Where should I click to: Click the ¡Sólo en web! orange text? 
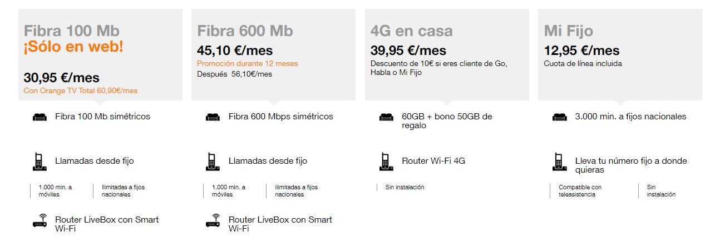[x=73, y=47]
